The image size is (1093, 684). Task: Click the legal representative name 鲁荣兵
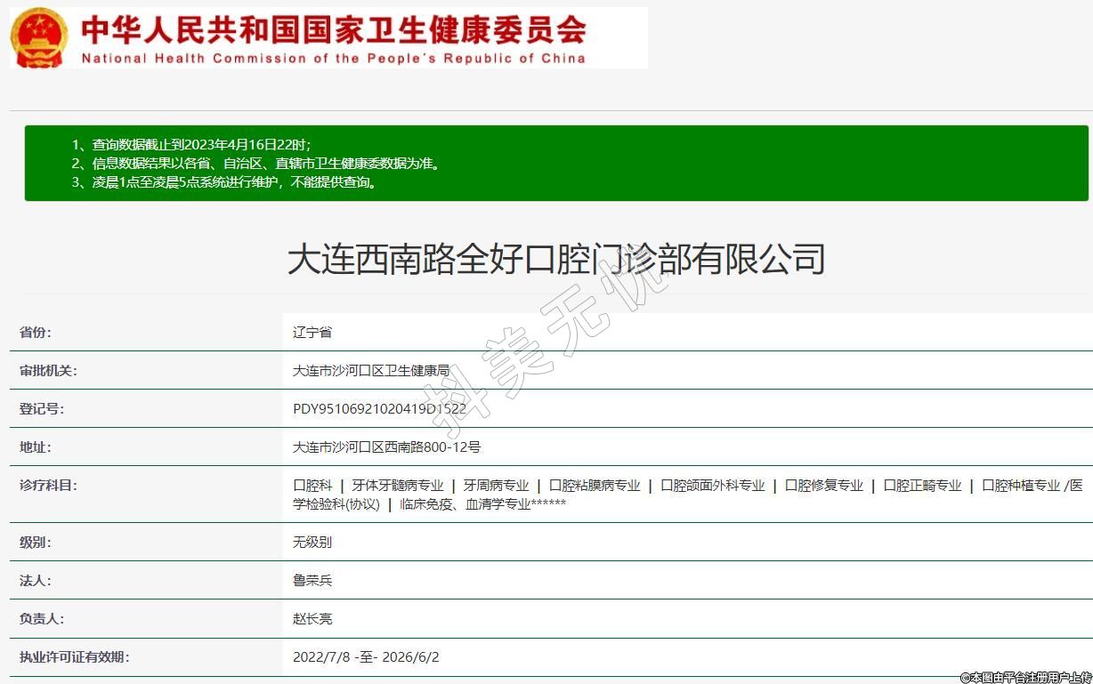pos(312,581)
